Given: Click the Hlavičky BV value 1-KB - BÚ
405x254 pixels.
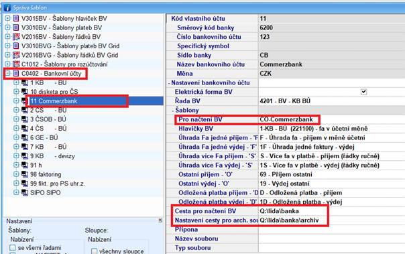Looking at the screenshot, I should pos(314,129).
